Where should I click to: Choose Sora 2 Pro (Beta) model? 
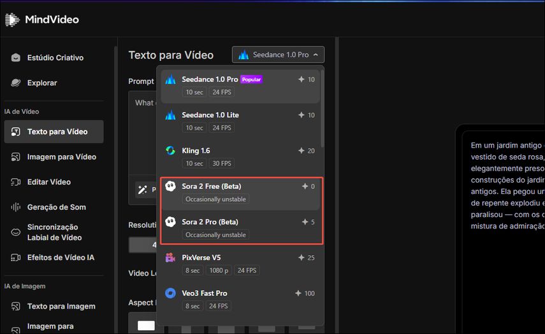tap(240, 228)
